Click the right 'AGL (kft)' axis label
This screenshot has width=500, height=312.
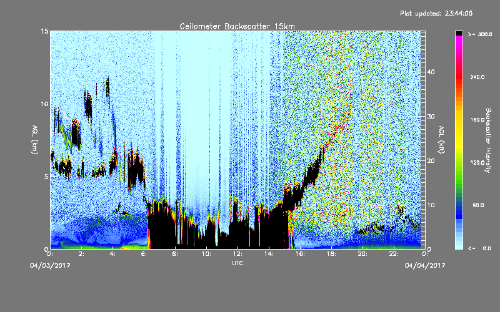pos(442,140)
